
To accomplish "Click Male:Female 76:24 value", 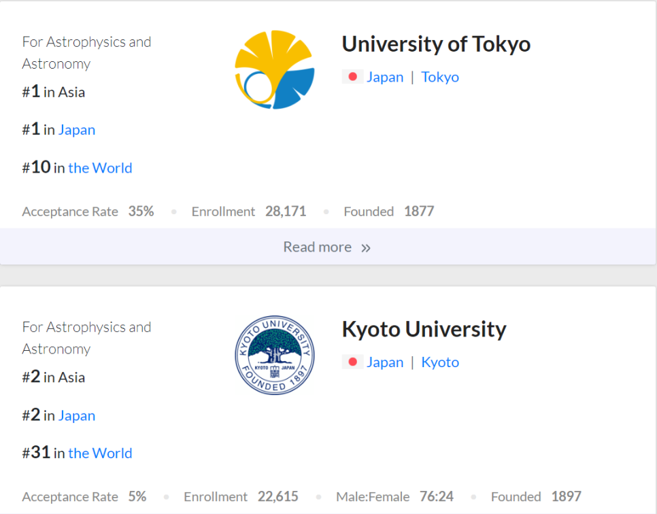I will click(437, 496).
